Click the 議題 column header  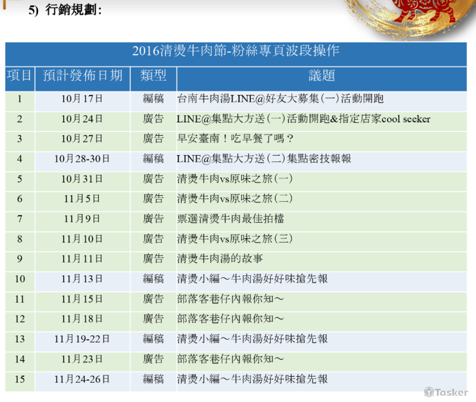click(321, 75)
